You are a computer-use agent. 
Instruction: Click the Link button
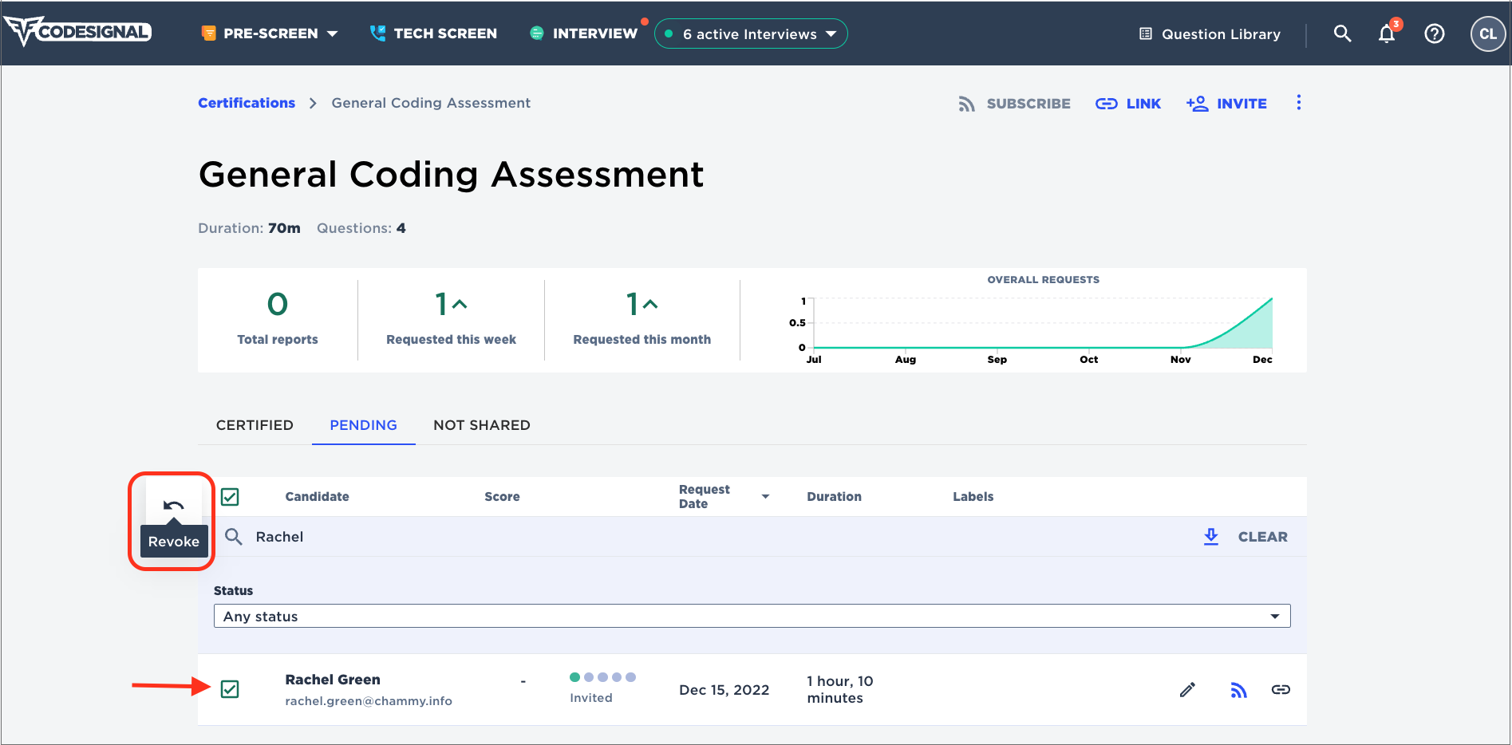point(1128,104)
